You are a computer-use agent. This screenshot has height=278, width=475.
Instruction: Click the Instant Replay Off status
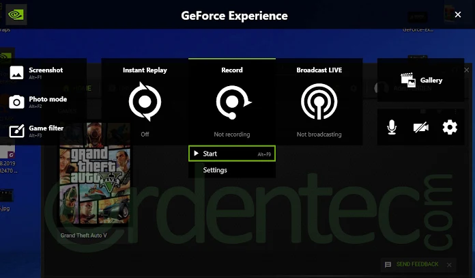click(145, 135)
